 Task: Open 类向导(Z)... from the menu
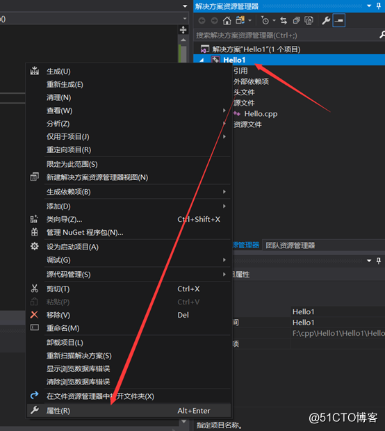[129, 220]
